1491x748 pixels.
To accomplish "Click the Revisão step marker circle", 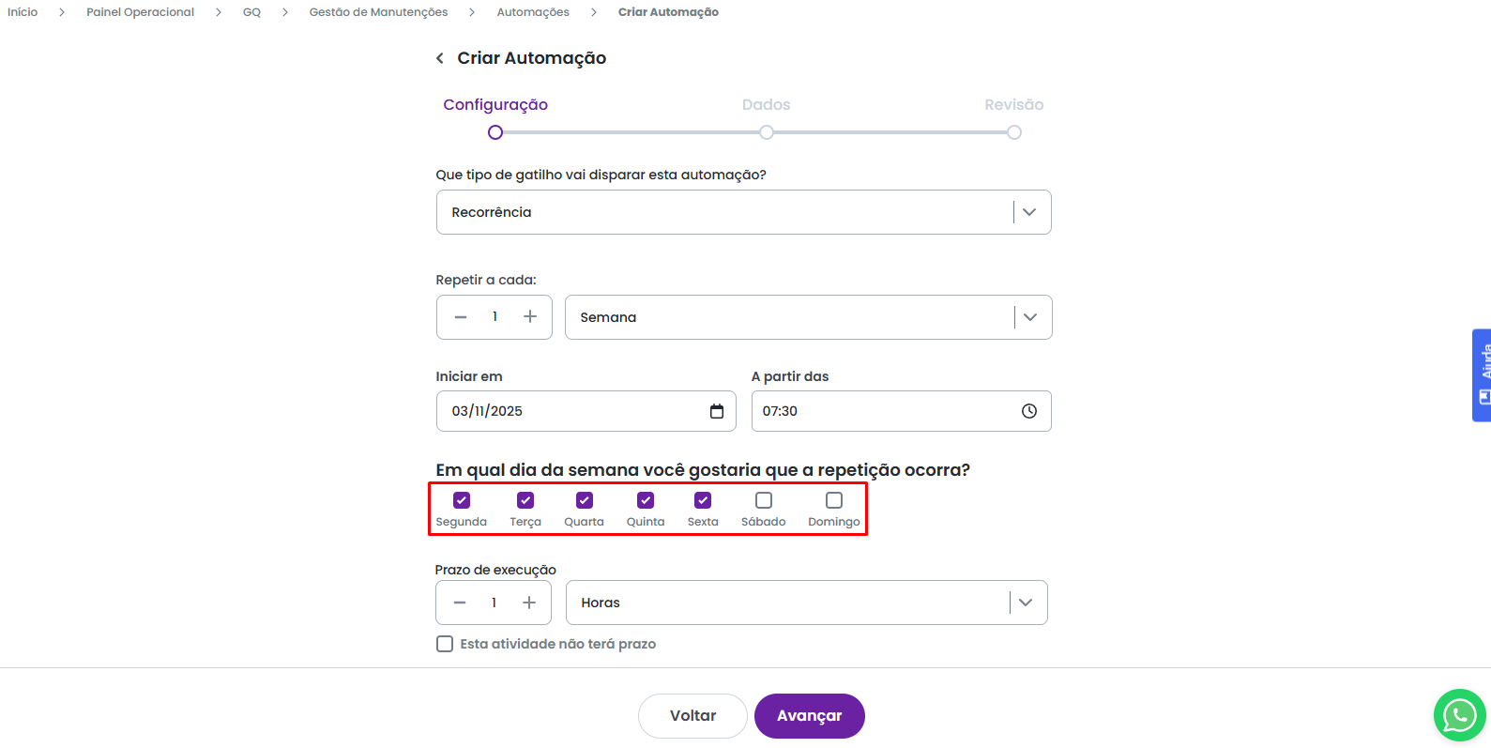I will tap(1014, 132).
